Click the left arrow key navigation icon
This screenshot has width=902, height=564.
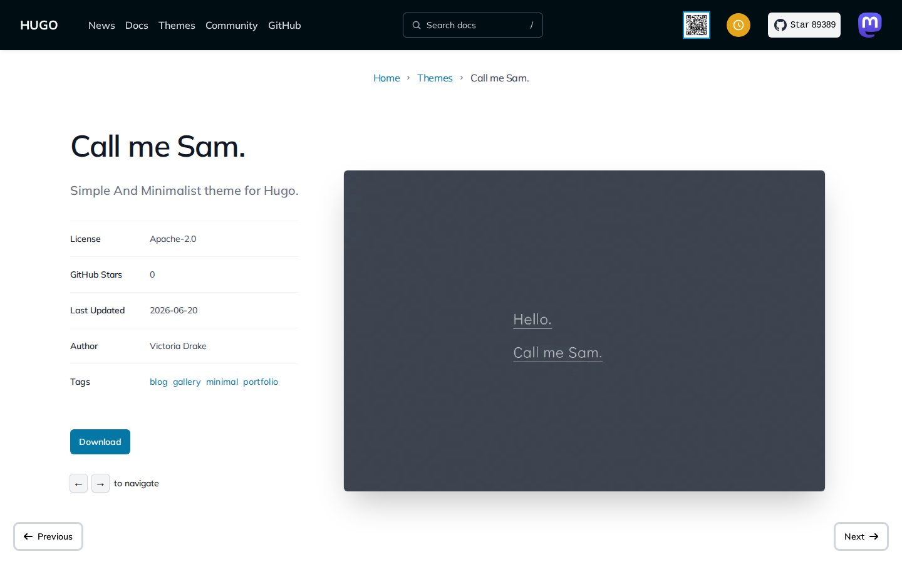coord(78,483)
